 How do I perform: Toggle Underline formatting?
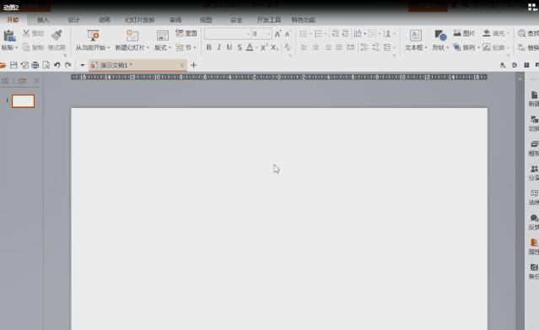pyautogui.click(x=229, y=47)
